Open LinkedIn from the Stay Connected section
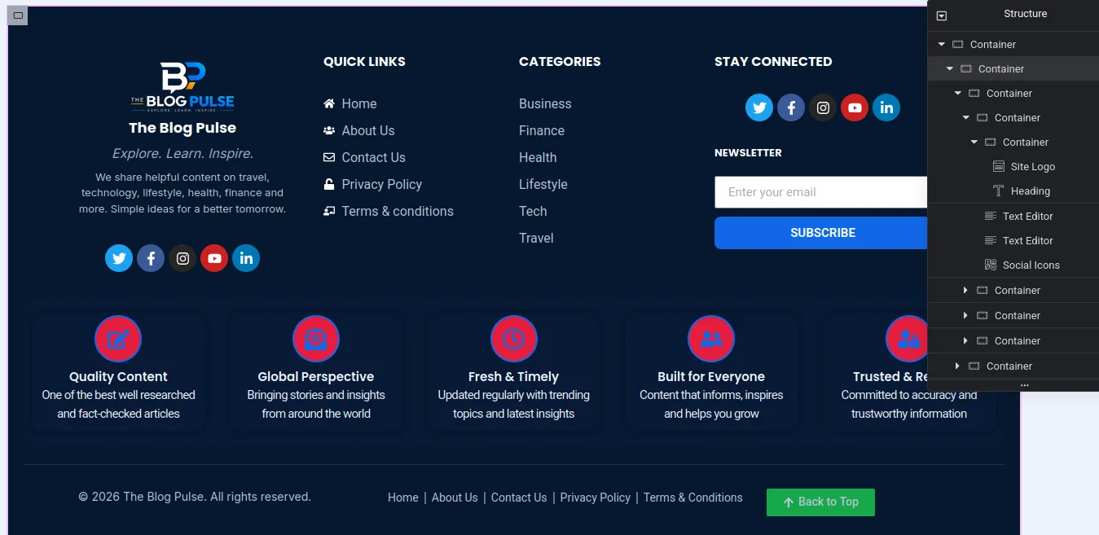 point(886,107)
